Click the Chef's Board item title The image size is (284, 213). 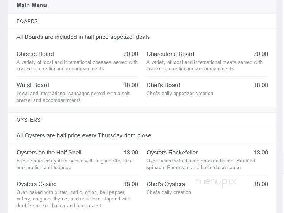point(163,85)
